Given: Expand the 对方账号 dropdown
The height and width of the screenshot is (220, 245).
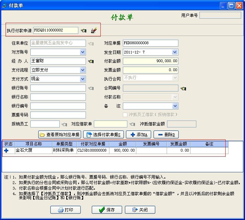Looking at the screenshot, I should [x=83, y=52].
